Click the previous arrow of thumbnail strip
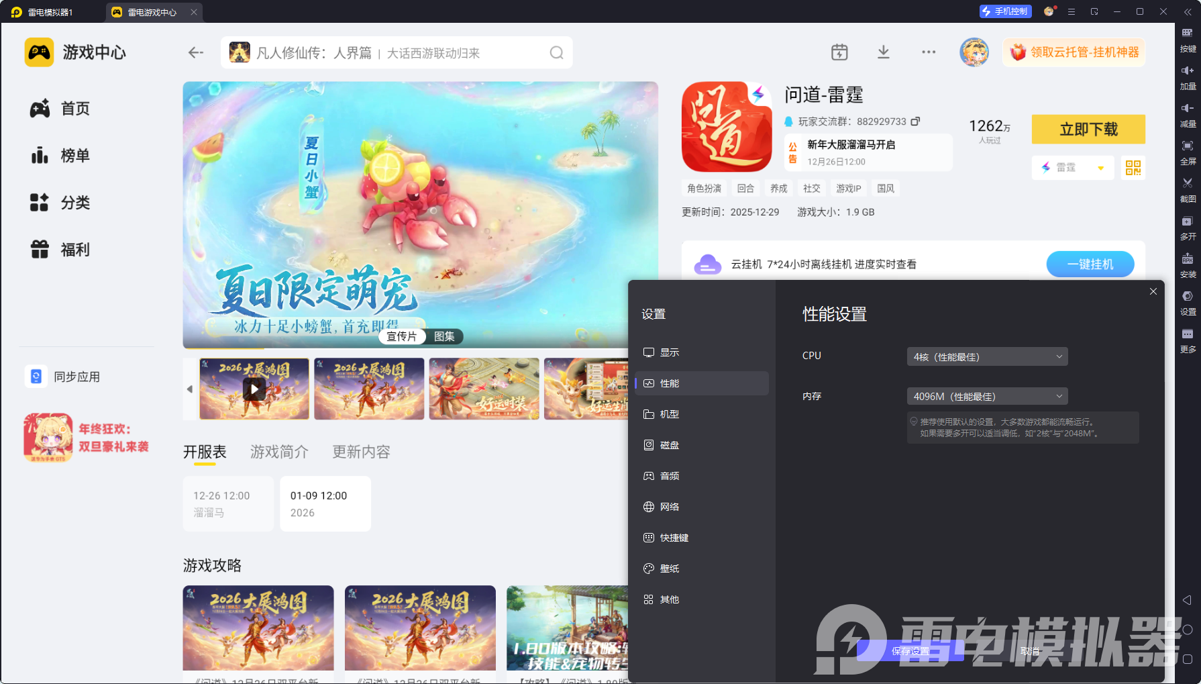1201x684 pixels. click(x=190, y=389)
